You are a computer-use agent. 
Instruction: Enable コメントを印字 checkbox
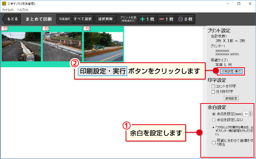click(213, 86)
